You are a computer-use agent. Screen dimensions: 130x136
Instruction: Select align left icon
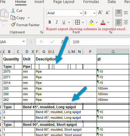(119, 22)
